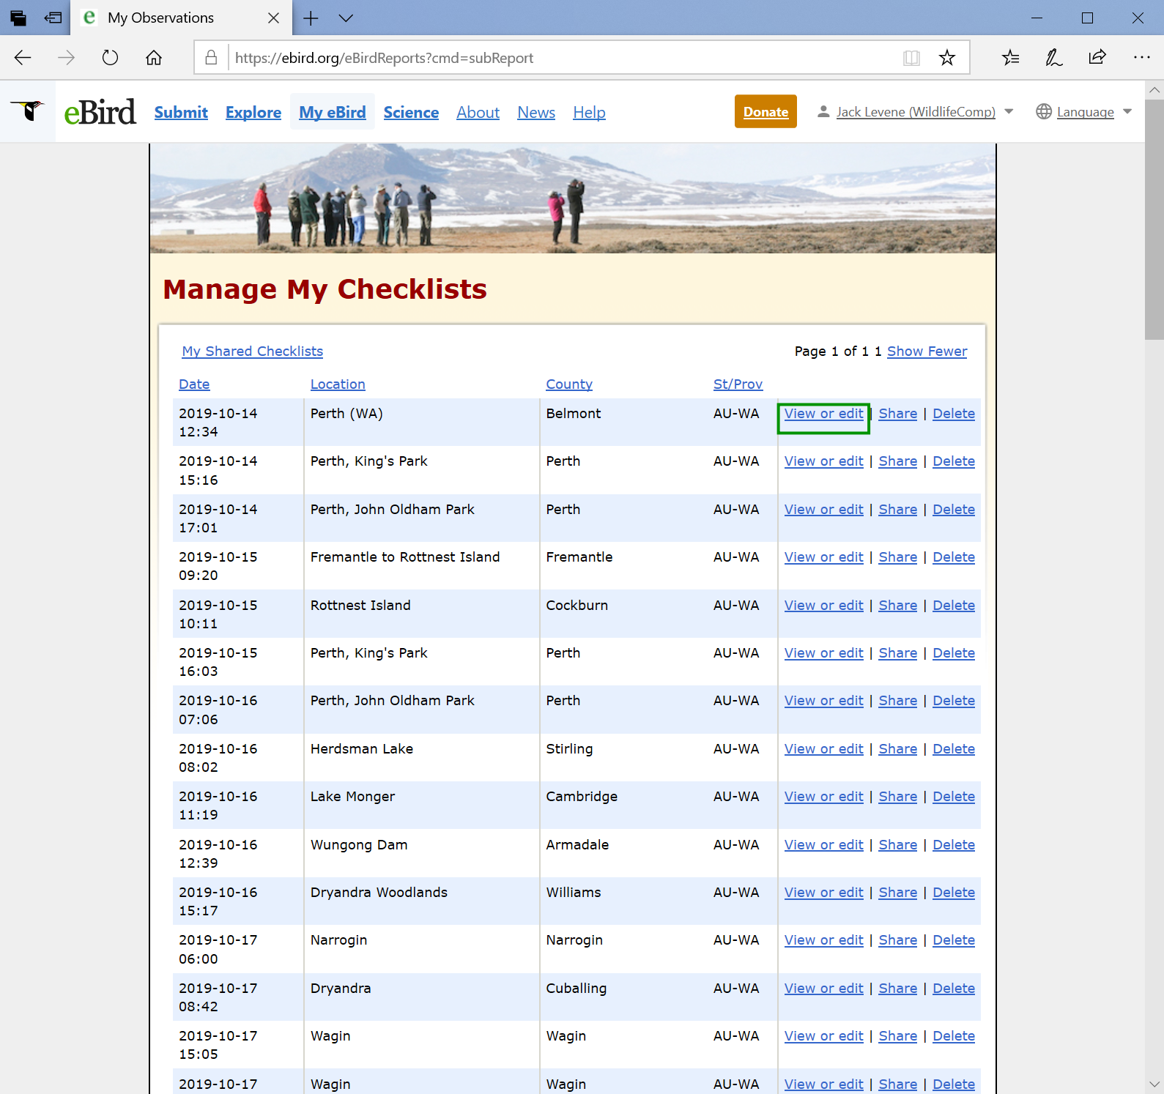Click the birdwatchers banner image
Screen dimensions: 1164x1094
point(573,198)
